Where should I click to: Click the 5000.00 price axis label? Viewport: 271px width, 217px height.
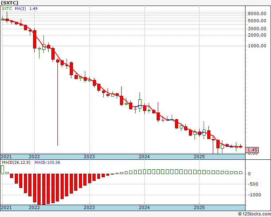click(x=257, y=21)
